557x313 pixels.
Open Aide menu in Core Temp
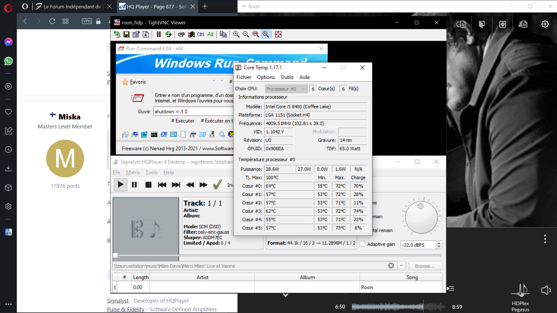pos(304,77)
